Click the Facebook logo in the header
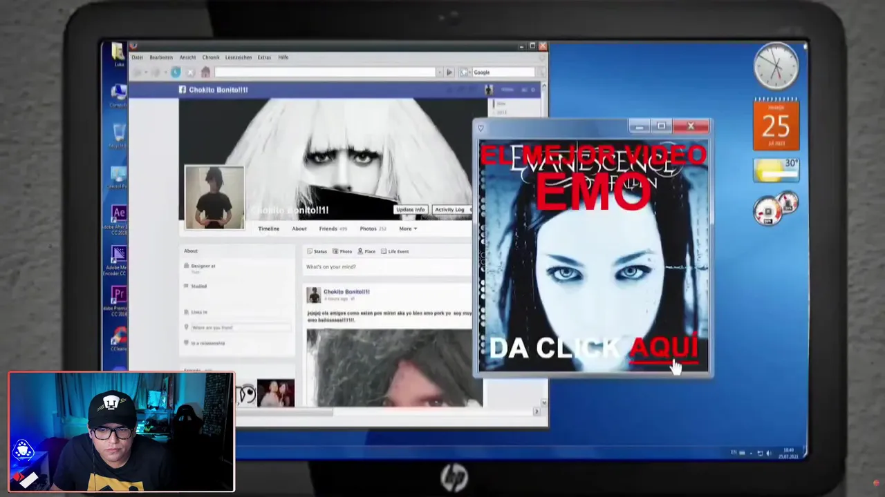Screen dimensions: 885x497 (x=183, y=90)
